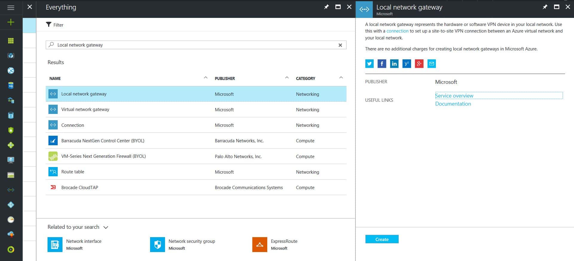Open Virtual networks arrows icon in sidebar

click(11, 190)
